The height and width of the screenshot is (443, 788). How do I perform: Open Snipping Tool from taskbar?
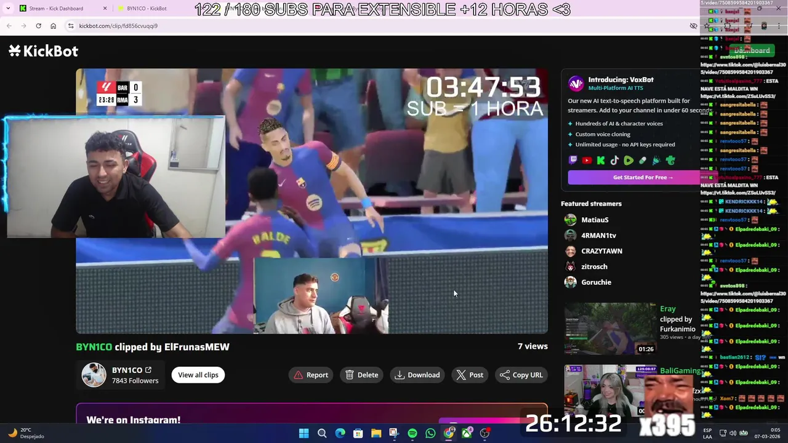point(394,433)
